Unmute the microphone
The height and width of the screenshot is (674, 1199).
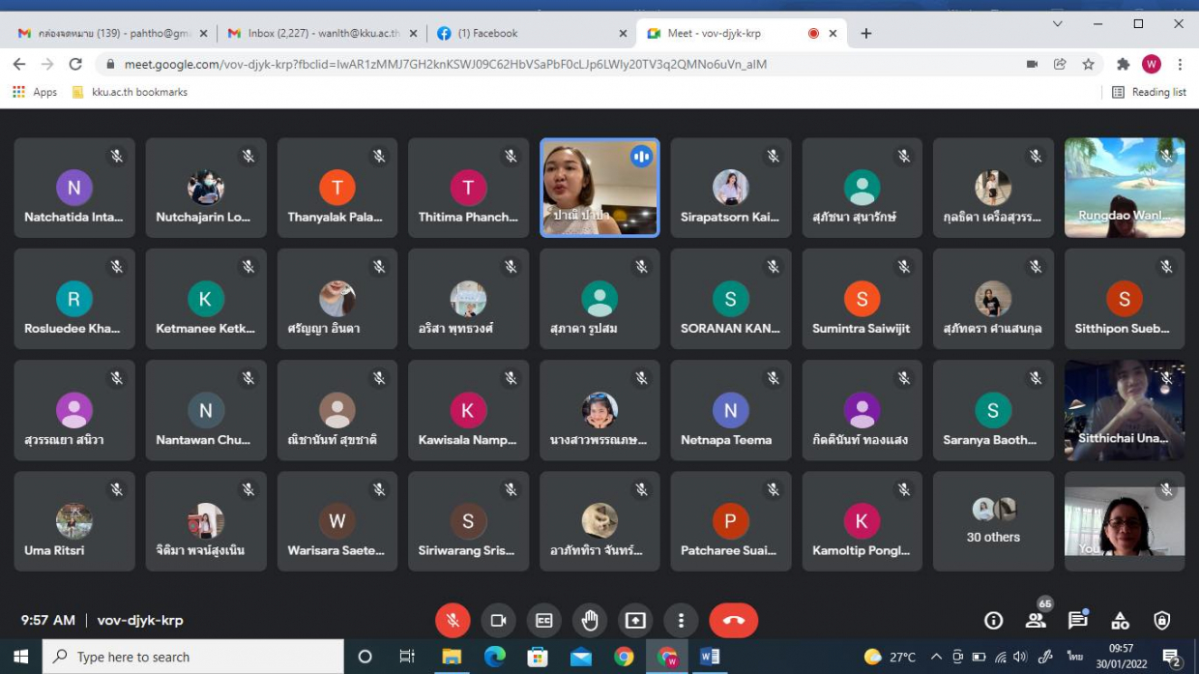click(x=453, y=621)
